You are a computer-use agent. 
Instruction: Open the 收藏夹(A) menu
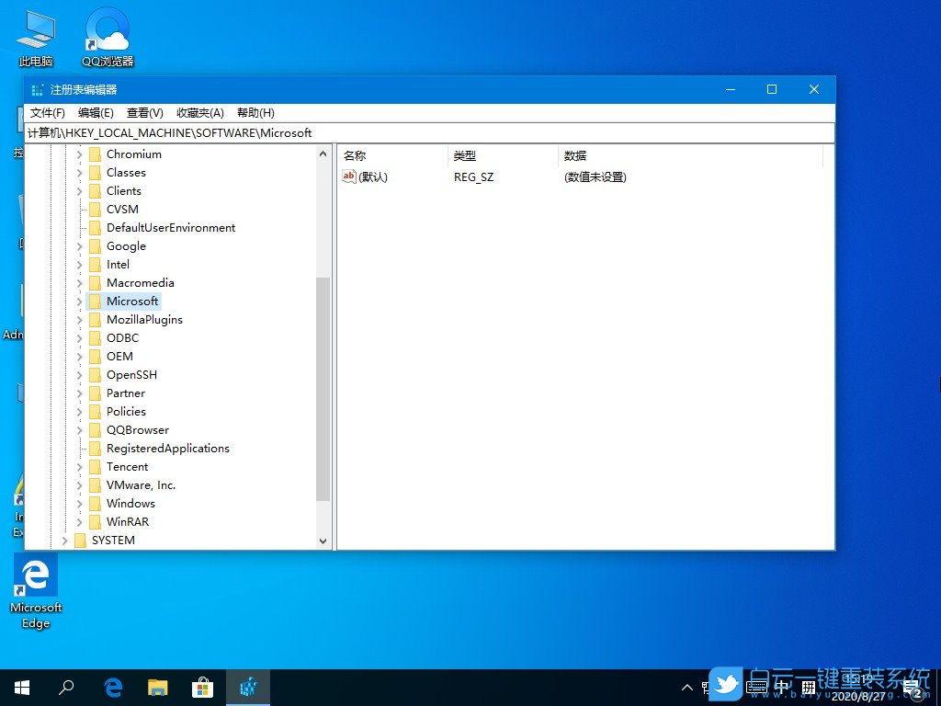tap(199, 112)
